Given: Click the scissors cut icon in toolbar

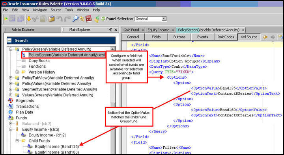Looking at the screenshot, I should click(35, 19).
